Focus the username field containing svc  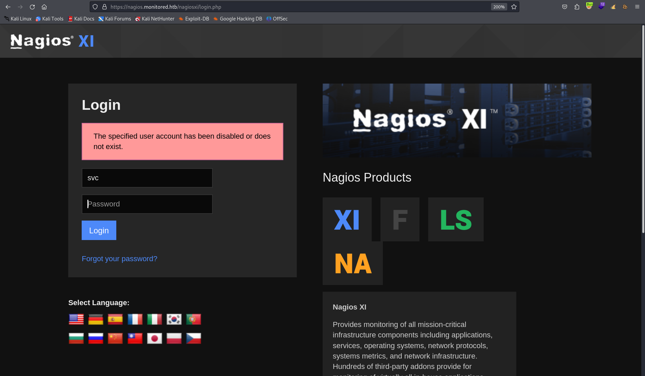pos(147,178)
